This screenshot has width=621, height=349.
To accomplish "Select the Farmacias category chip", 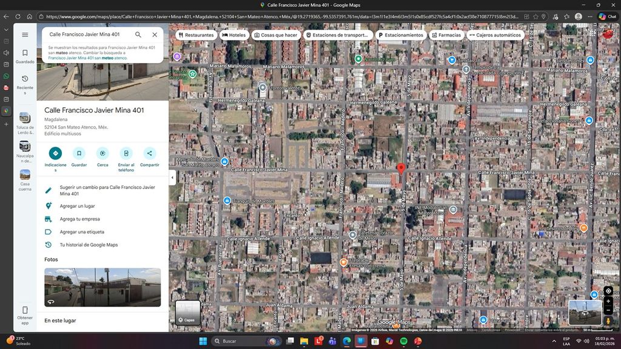I will (x=446, y=35).
